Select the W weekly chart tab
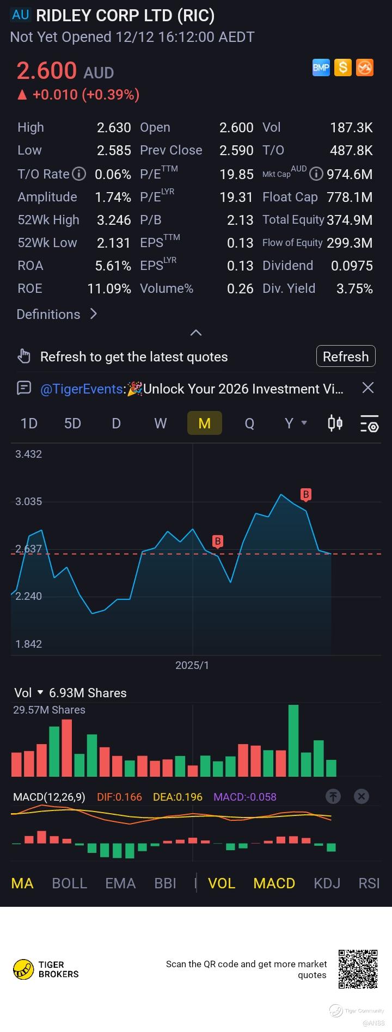The height and width of the screenshot is (1032, 392). (161, 423)
